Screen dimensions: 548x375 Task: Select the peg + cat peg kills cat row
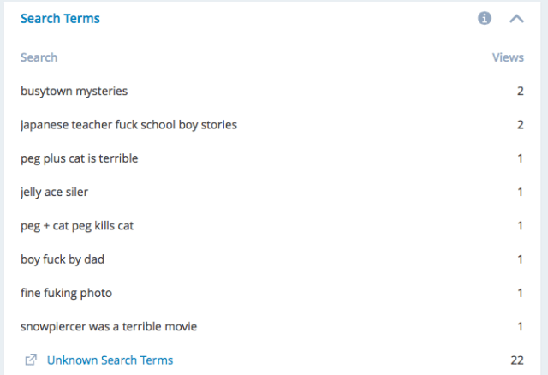pos(77,225)
